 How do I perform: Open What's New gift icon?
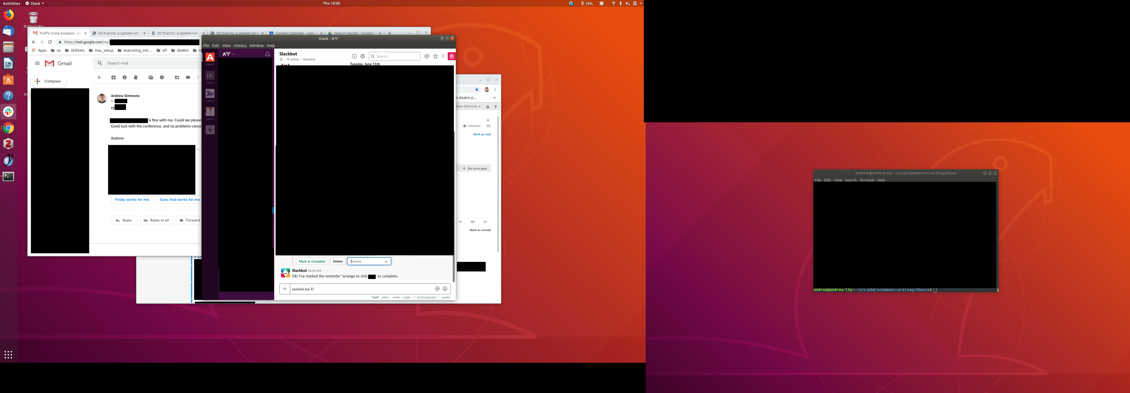[451, 56]
